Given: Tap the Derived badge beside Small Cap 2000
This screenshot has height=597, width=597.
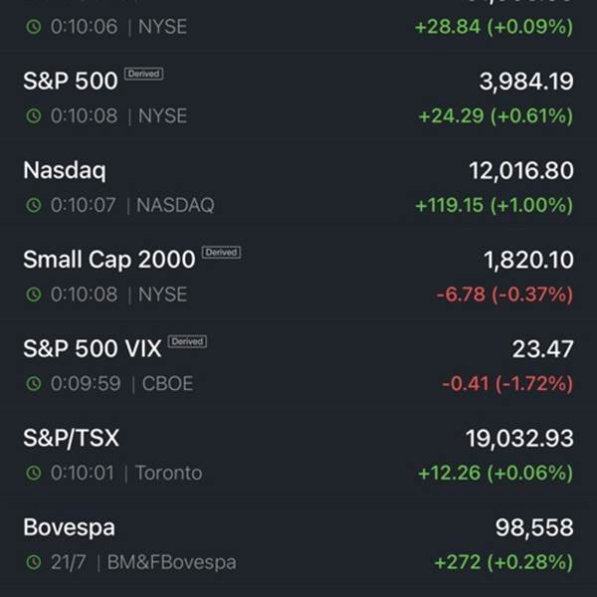Looking at the screenshot, I should (x=221, y=253).
